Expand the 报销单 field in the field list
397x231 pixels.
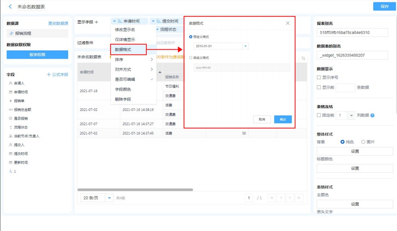[x=11, y=101]
